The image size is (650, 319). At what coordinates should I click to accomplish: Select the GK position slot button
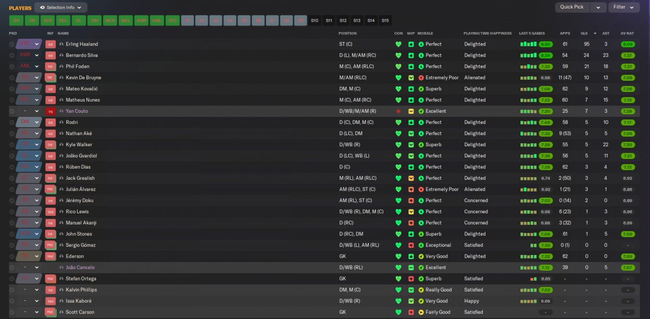16,21
